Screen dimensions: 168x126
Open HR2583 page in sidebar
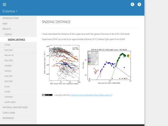pyautogui.click(x=18, y=66)
